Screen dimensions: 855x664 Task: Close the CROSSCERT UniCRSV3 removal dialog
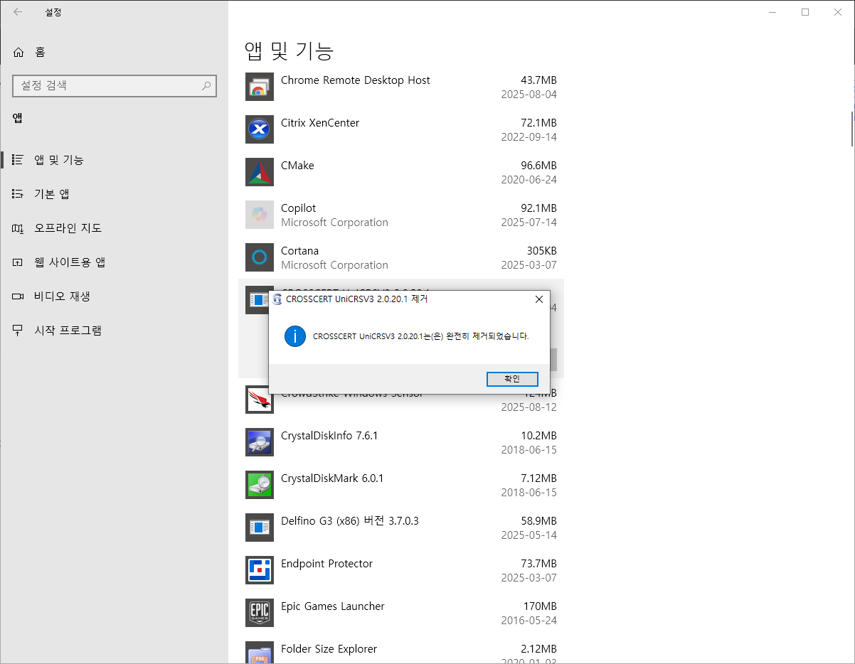point(538,299)
